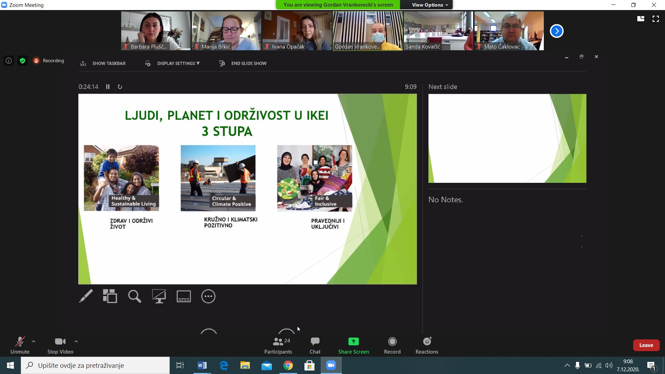Unmute the microphone in Zoom

pyautogui.click(x=20, y=345)
